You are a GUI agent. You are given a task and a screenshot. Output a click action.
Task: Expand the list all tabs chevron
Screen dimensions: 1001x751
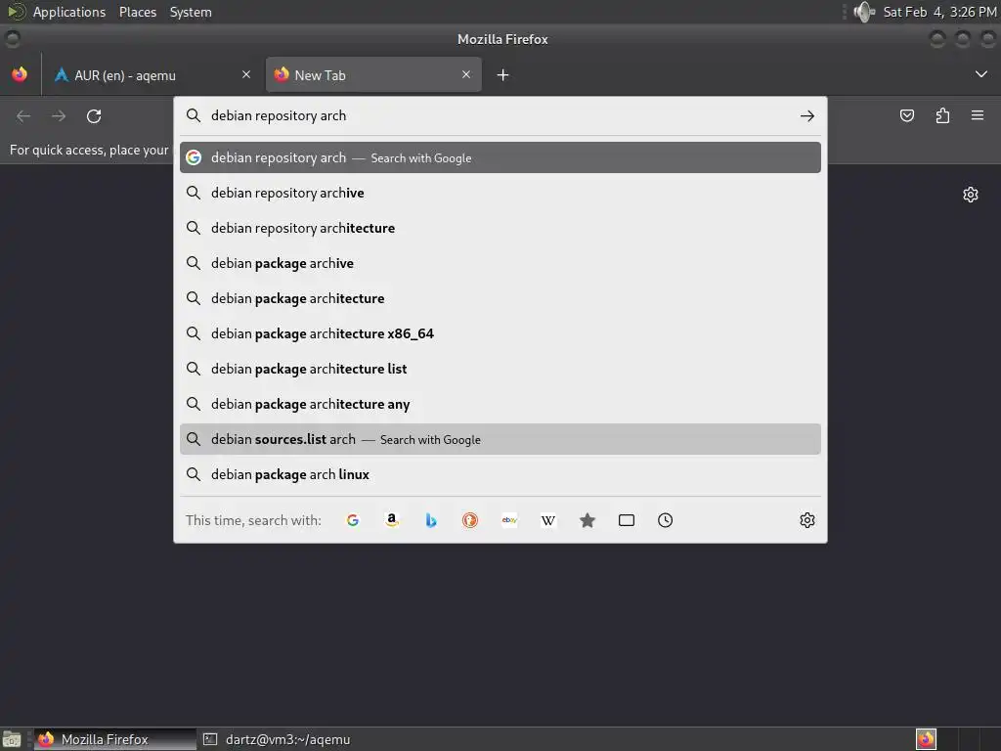[981, 74]
